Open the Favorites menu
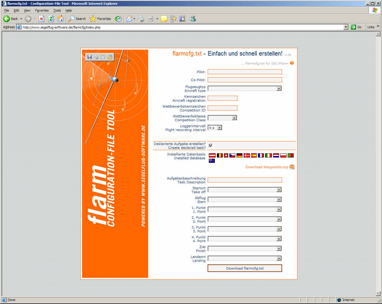Viewport: 382px width, 304px height. (42, 10)
